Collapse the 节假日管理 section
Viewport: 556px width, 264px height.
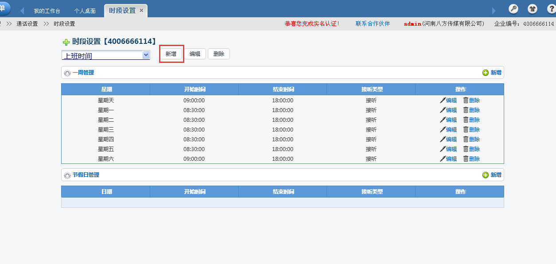click(x=67, y=175)
